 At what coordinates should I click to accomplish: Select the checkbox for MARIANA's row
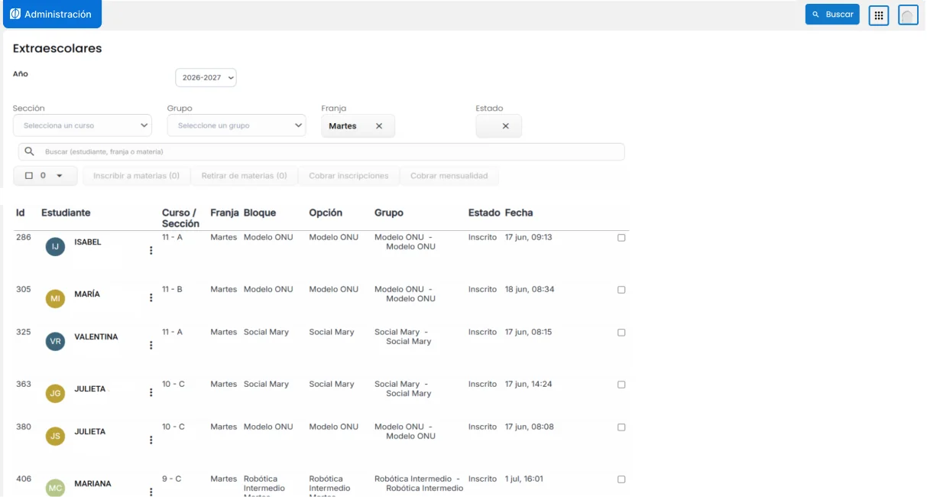(x=621, y=479)
